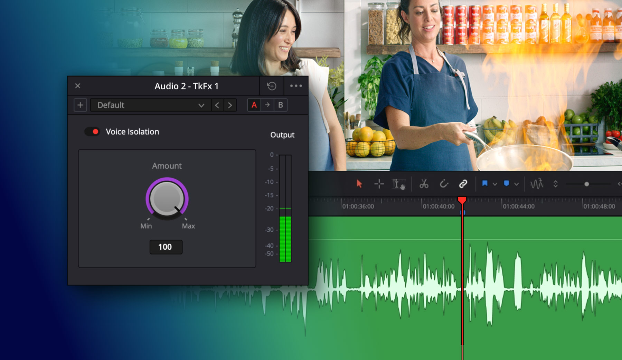Select the crosshair trim tool
Image resolution: width=622 pixels, height=360 pixels.
379,184
